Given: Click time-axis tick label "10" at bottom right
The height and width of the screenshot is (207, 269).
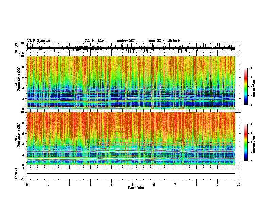Looking at the screenshot, I should 239,185.
